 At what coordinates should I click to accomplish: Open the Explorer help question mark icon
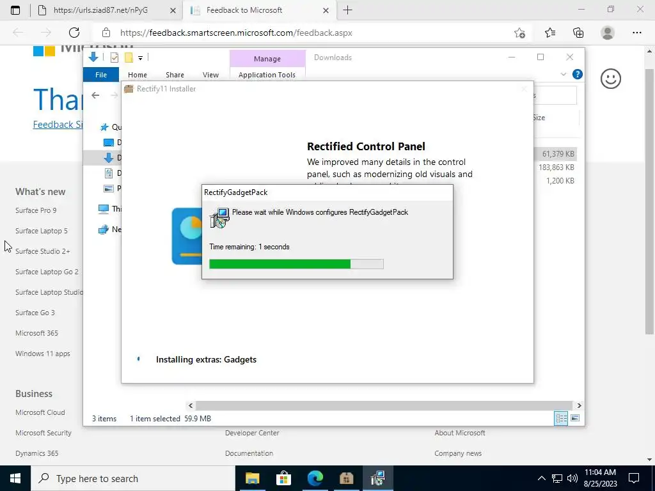point(578,74)
